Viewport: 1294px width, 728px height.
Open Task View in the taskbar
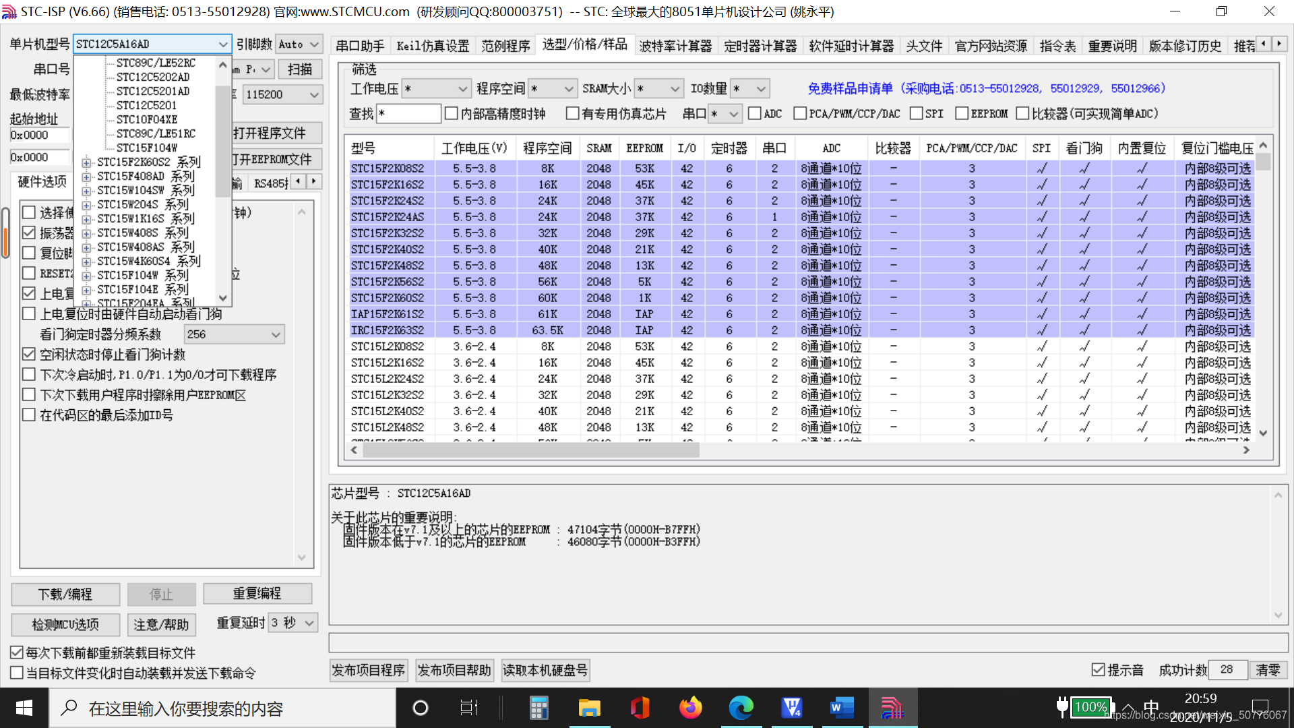coord(468,708)
